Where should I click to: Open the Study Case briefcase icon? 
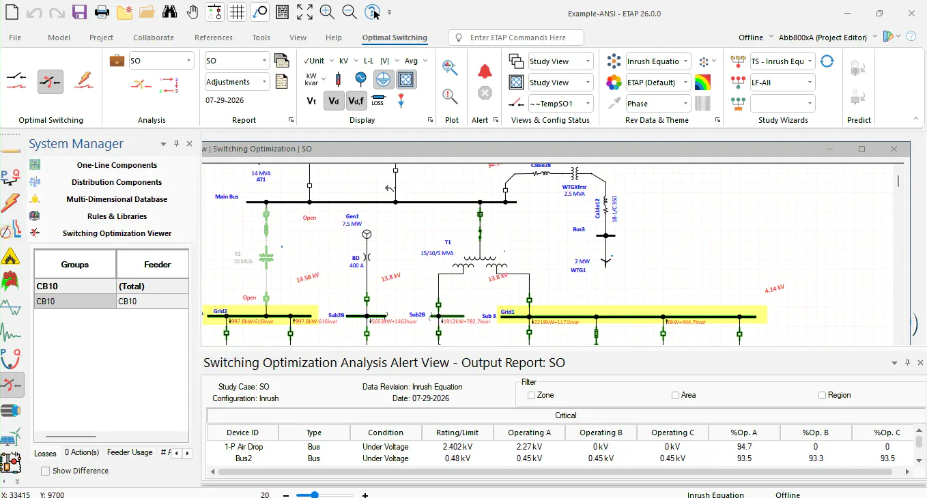coord(117,60)
